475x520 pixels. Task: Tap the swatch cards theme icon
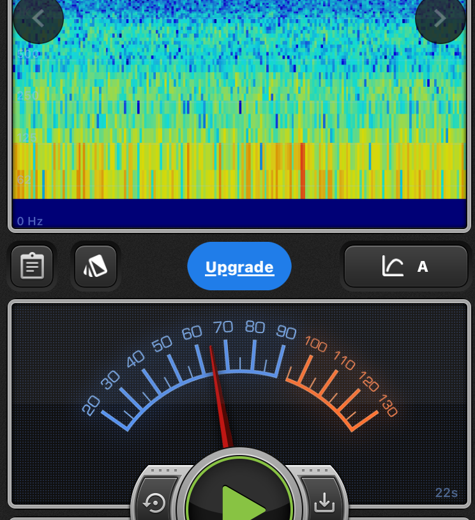96,266
